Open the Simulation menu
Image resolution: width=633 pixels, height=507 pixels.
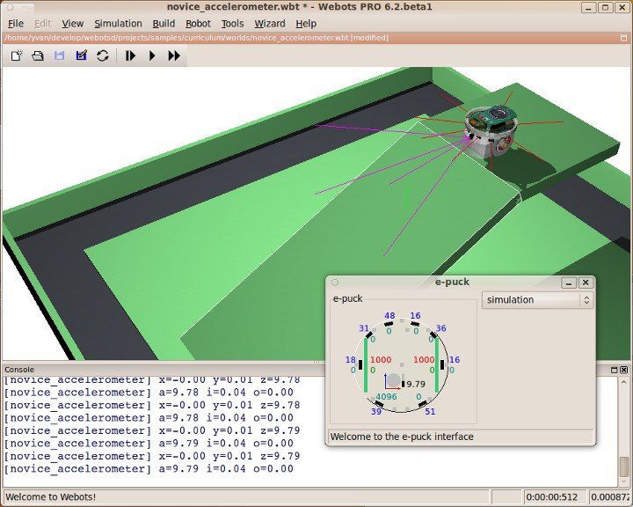tap(118, 24)
